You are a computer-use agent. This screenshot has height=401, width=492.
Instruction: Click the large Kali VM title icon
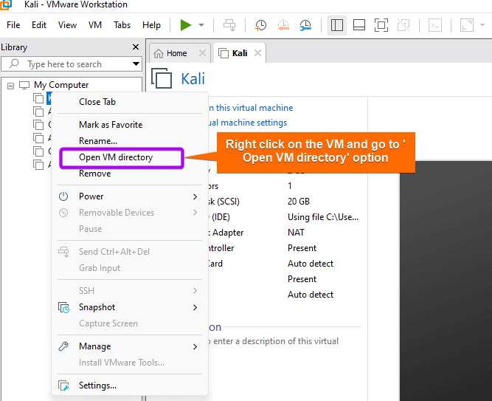pyautogui.click(x=162, y=78)
